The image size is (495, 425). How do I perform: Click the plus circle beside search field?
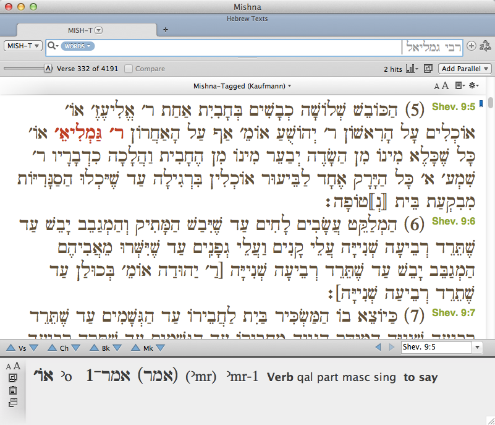click(x=472, y=46)
